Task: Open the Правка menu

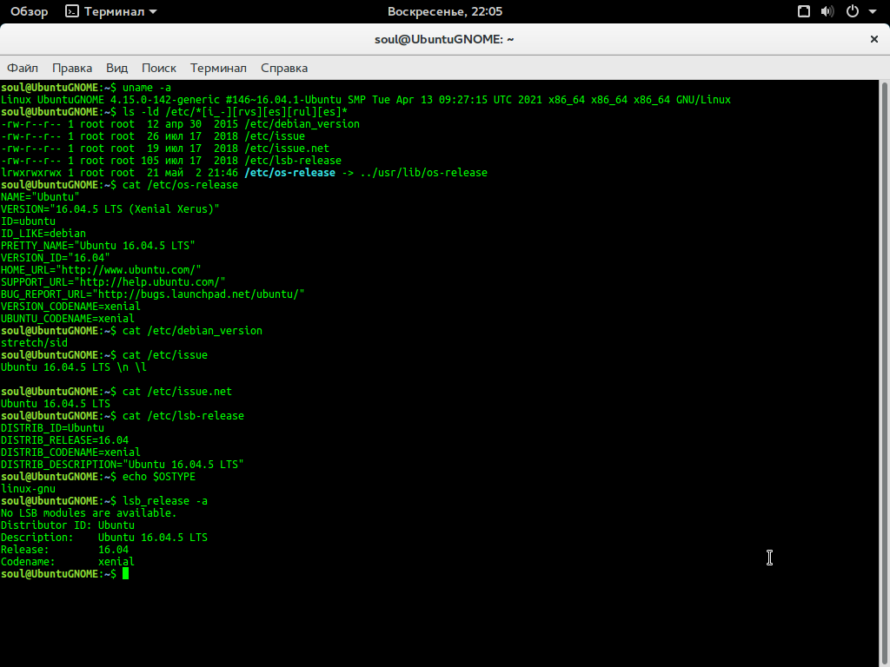Action: click(72, 68)
